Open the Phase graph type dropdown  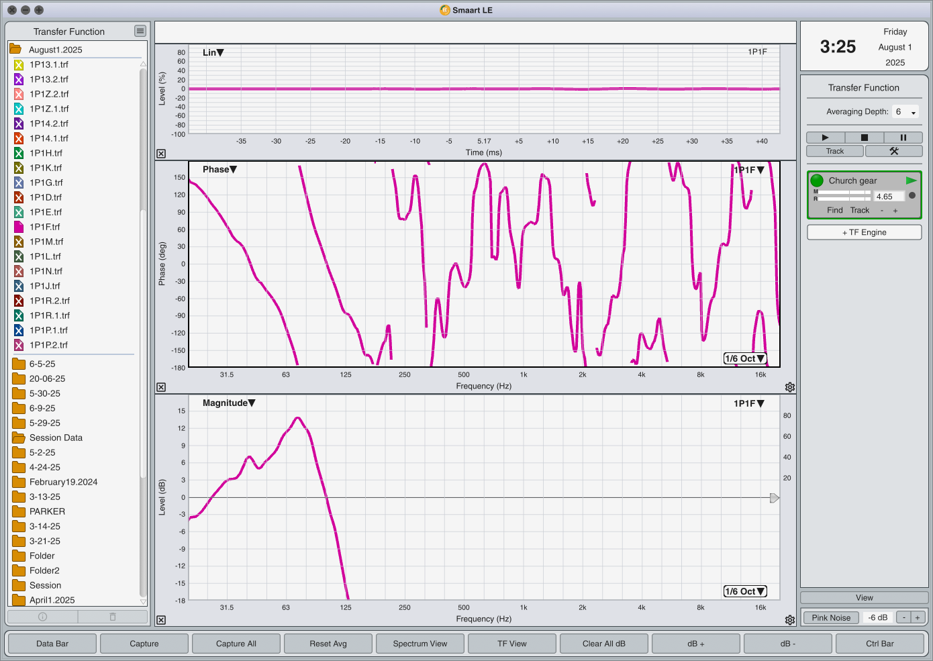pyautogui.click(x=219, y=169)
